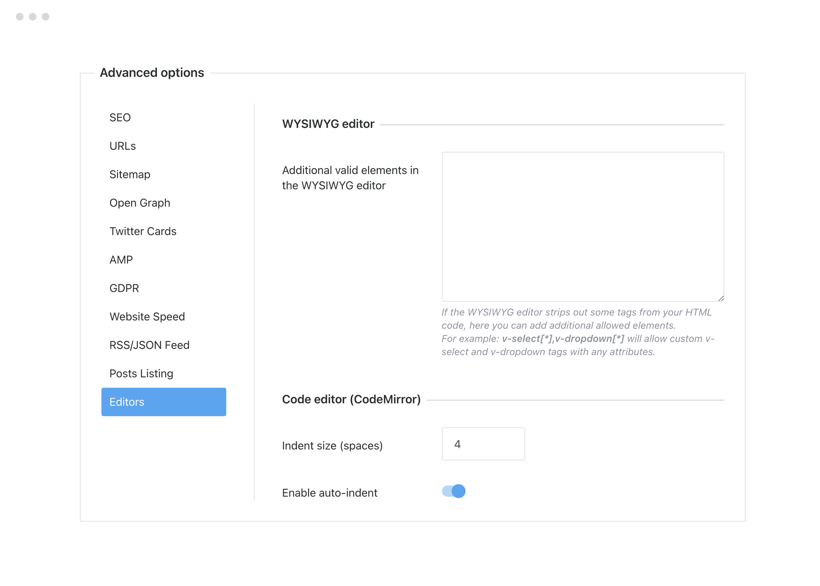
Task: View the GDPR settings
Action: [124, 288]
